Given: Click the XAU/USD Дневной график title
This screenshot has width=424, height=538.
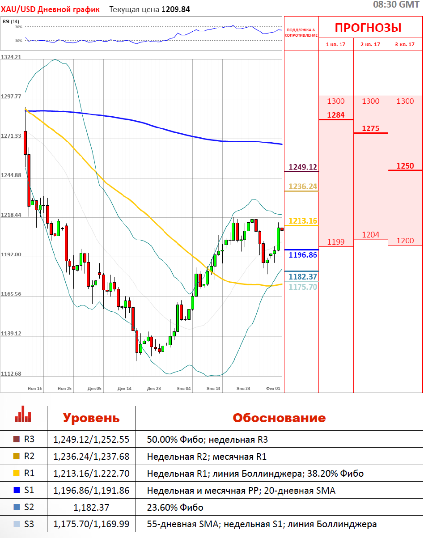Looking at the screenshot, I should pos(50,9).
